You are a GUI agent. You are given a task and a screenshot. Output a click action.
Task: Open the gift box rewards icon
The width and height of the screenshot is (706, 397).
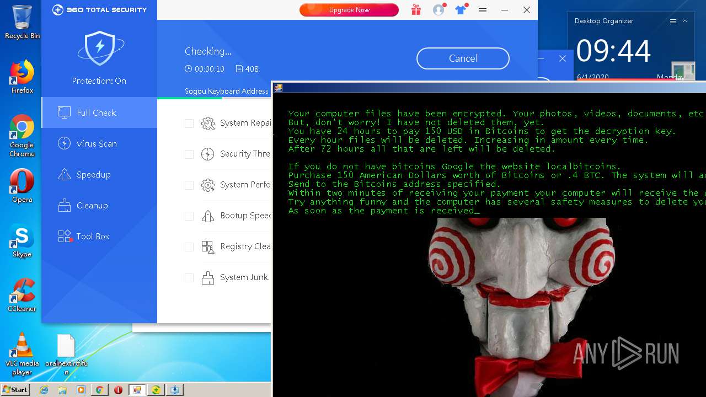coord(416,10)
